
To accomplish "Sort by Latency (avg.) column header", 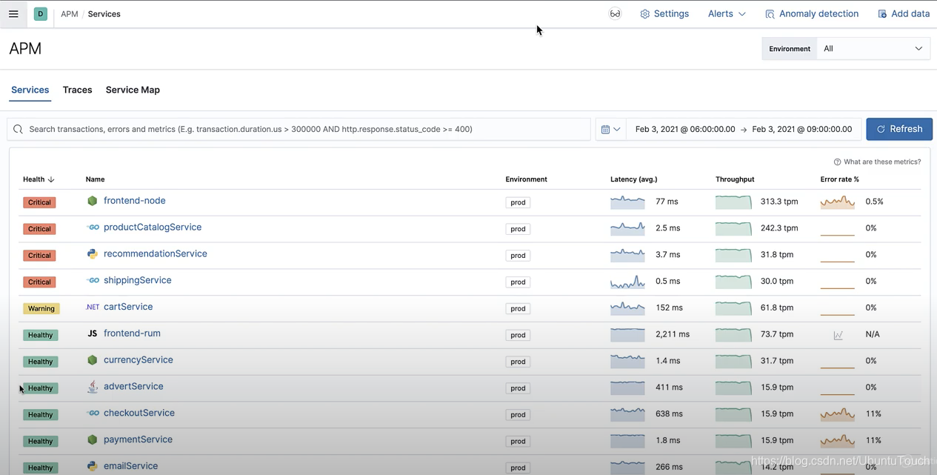I will point(633,179).
